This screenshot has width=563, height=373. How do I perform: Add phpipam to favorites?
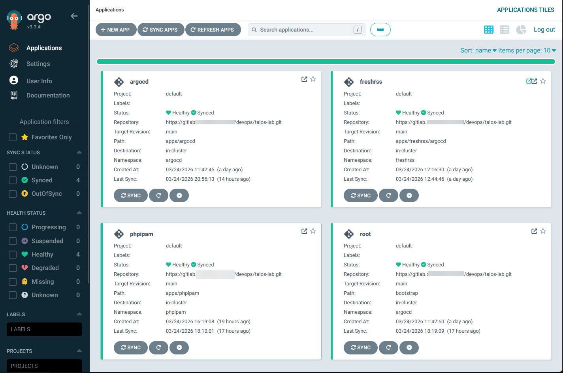click(313, 231)
